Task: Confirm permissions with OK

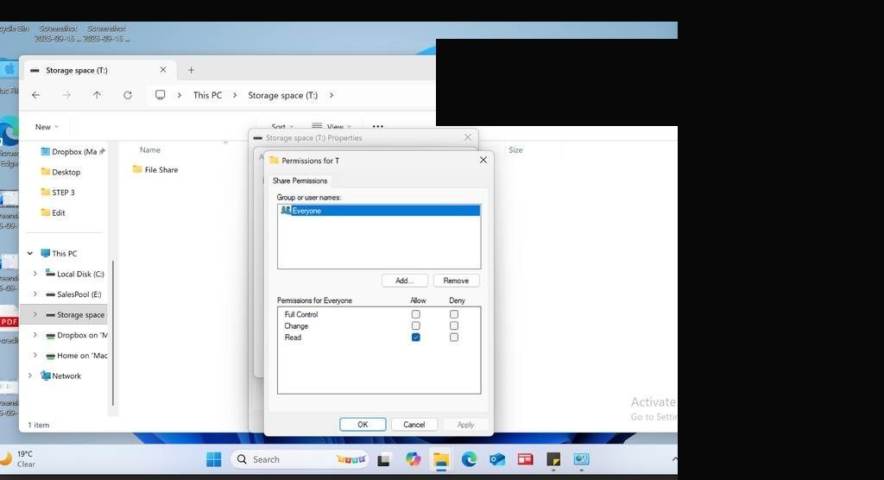Action: [x=363, y=424]
